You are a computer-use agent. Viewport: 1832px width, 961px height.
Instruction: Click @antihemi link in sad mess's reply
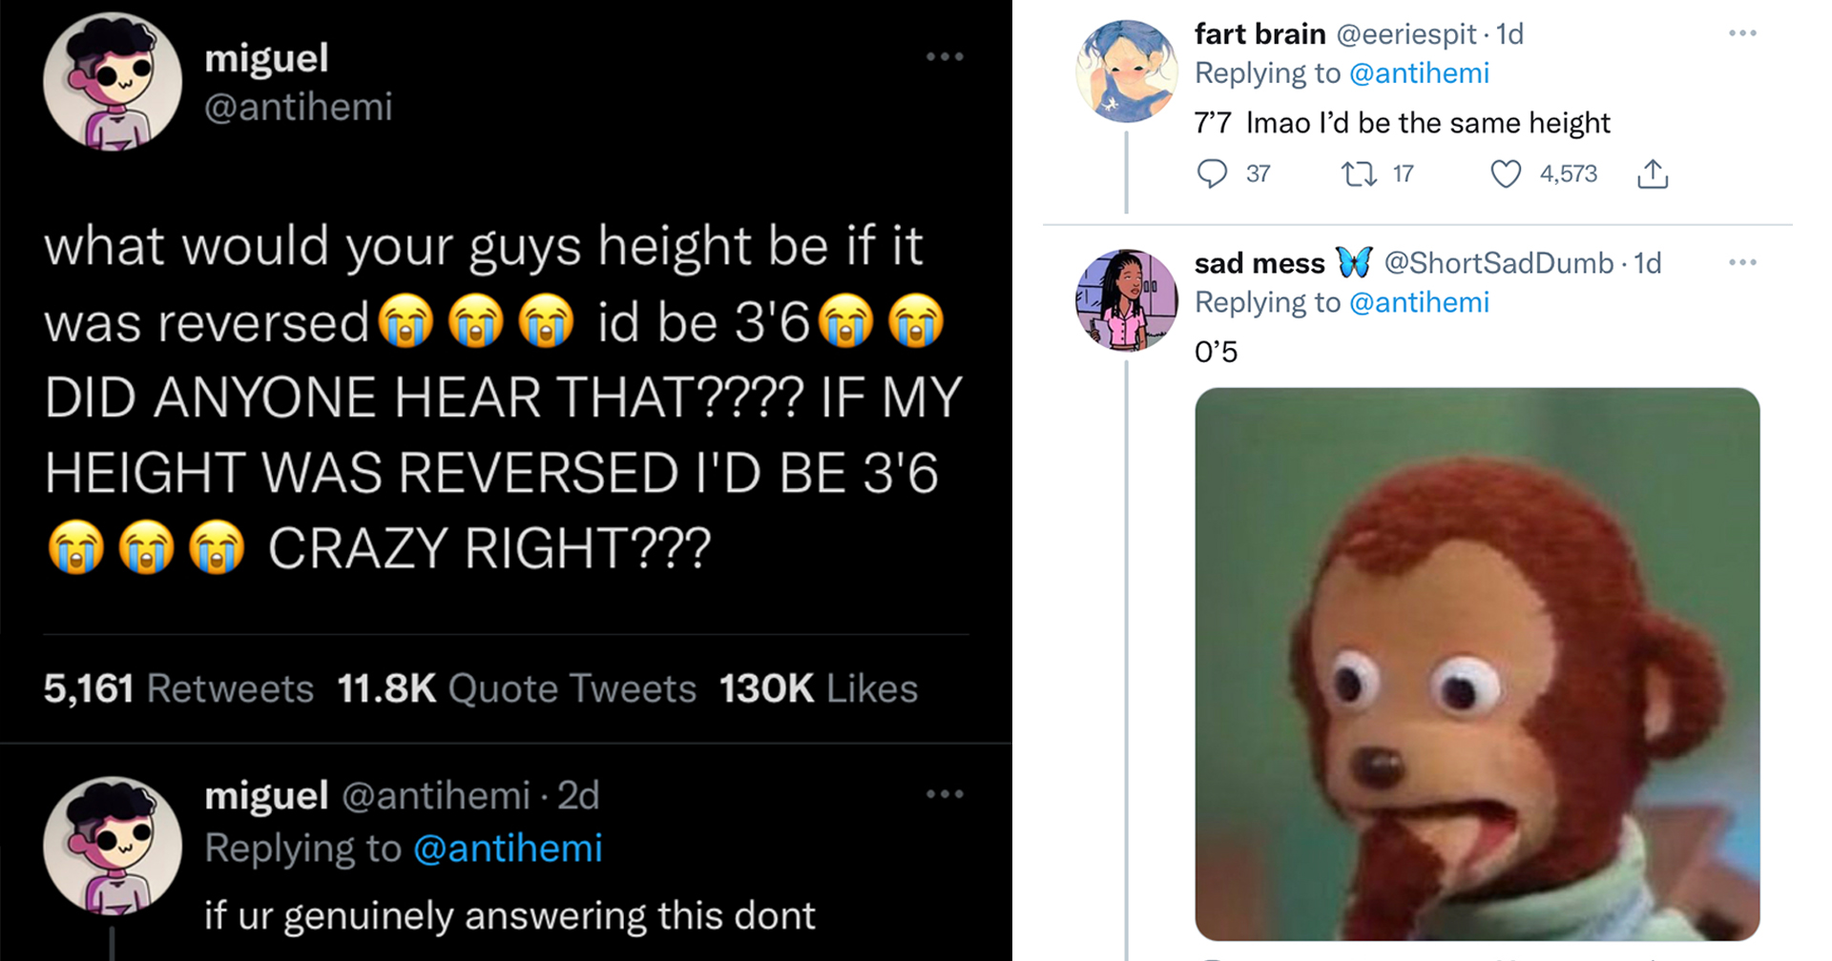click(1419, 302)
